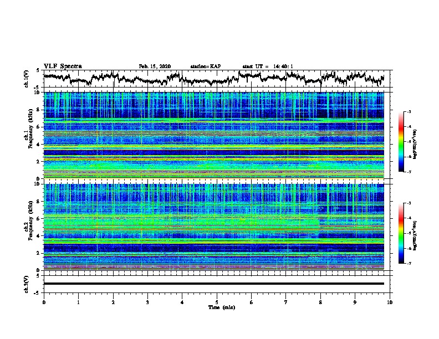439x339 pixels.
Task: Click the "4" time-axis tick label
Action: 182,302
